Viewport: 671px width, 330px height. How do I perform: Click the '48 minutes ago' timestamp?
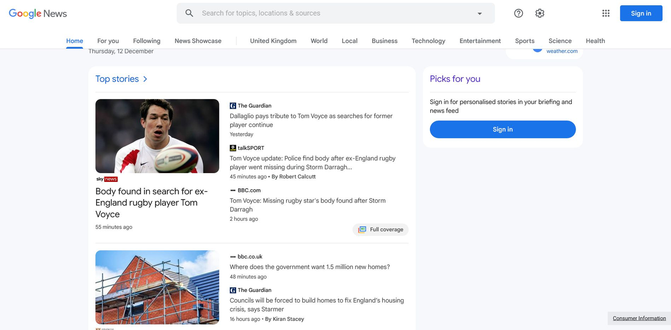tap(248, 277)
